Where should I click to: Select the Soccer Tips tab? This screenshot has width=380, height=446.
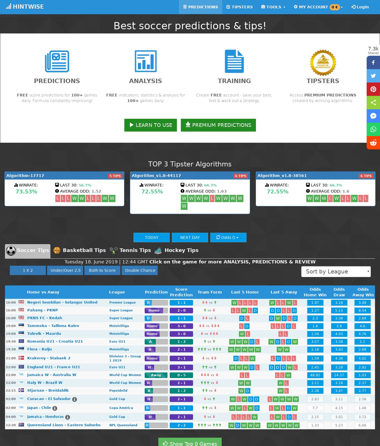(28, 251)
